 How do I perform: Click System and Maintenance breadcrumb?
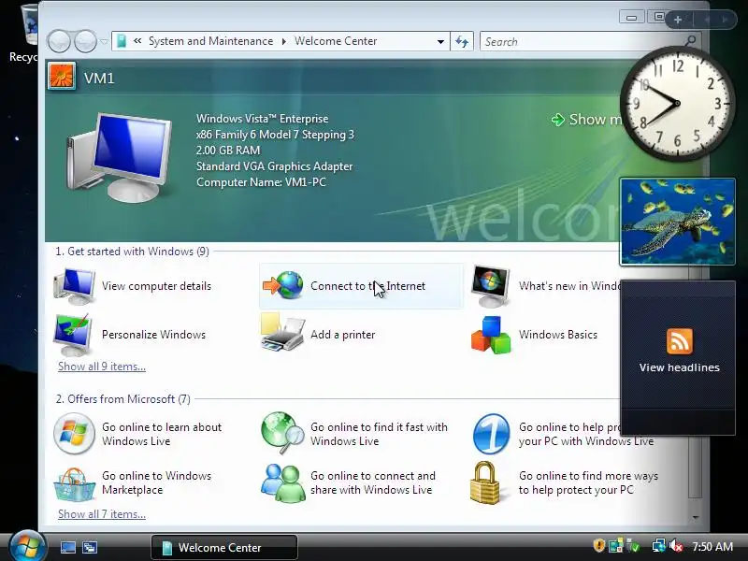point(211,41)
